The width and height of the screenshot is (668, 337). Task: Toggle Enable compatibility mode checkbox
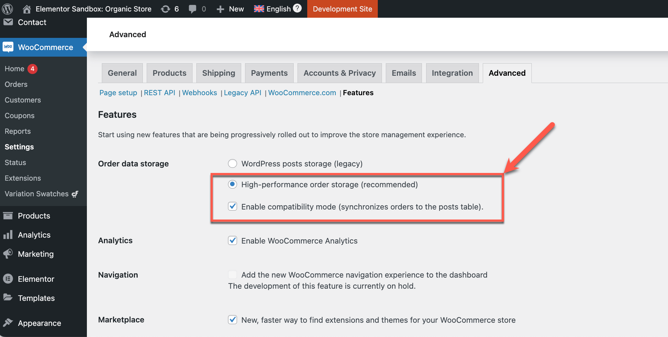point(233,206)
